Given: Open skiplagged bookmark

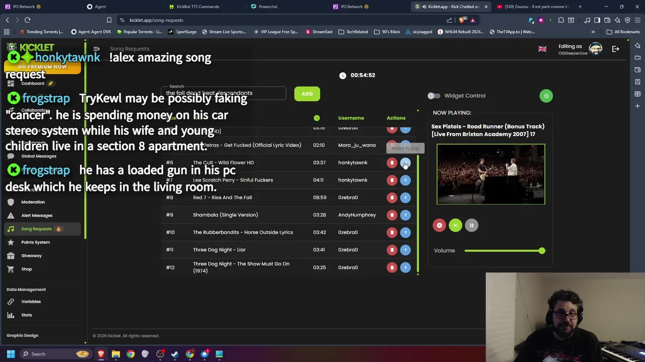Looking at the screenshot, I should coord(418,32).
